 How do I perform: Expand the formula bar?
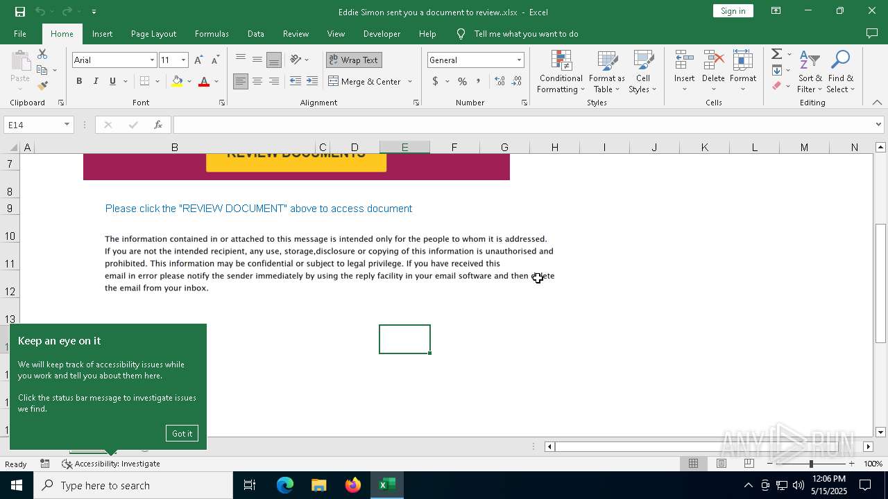pos(878,125)
